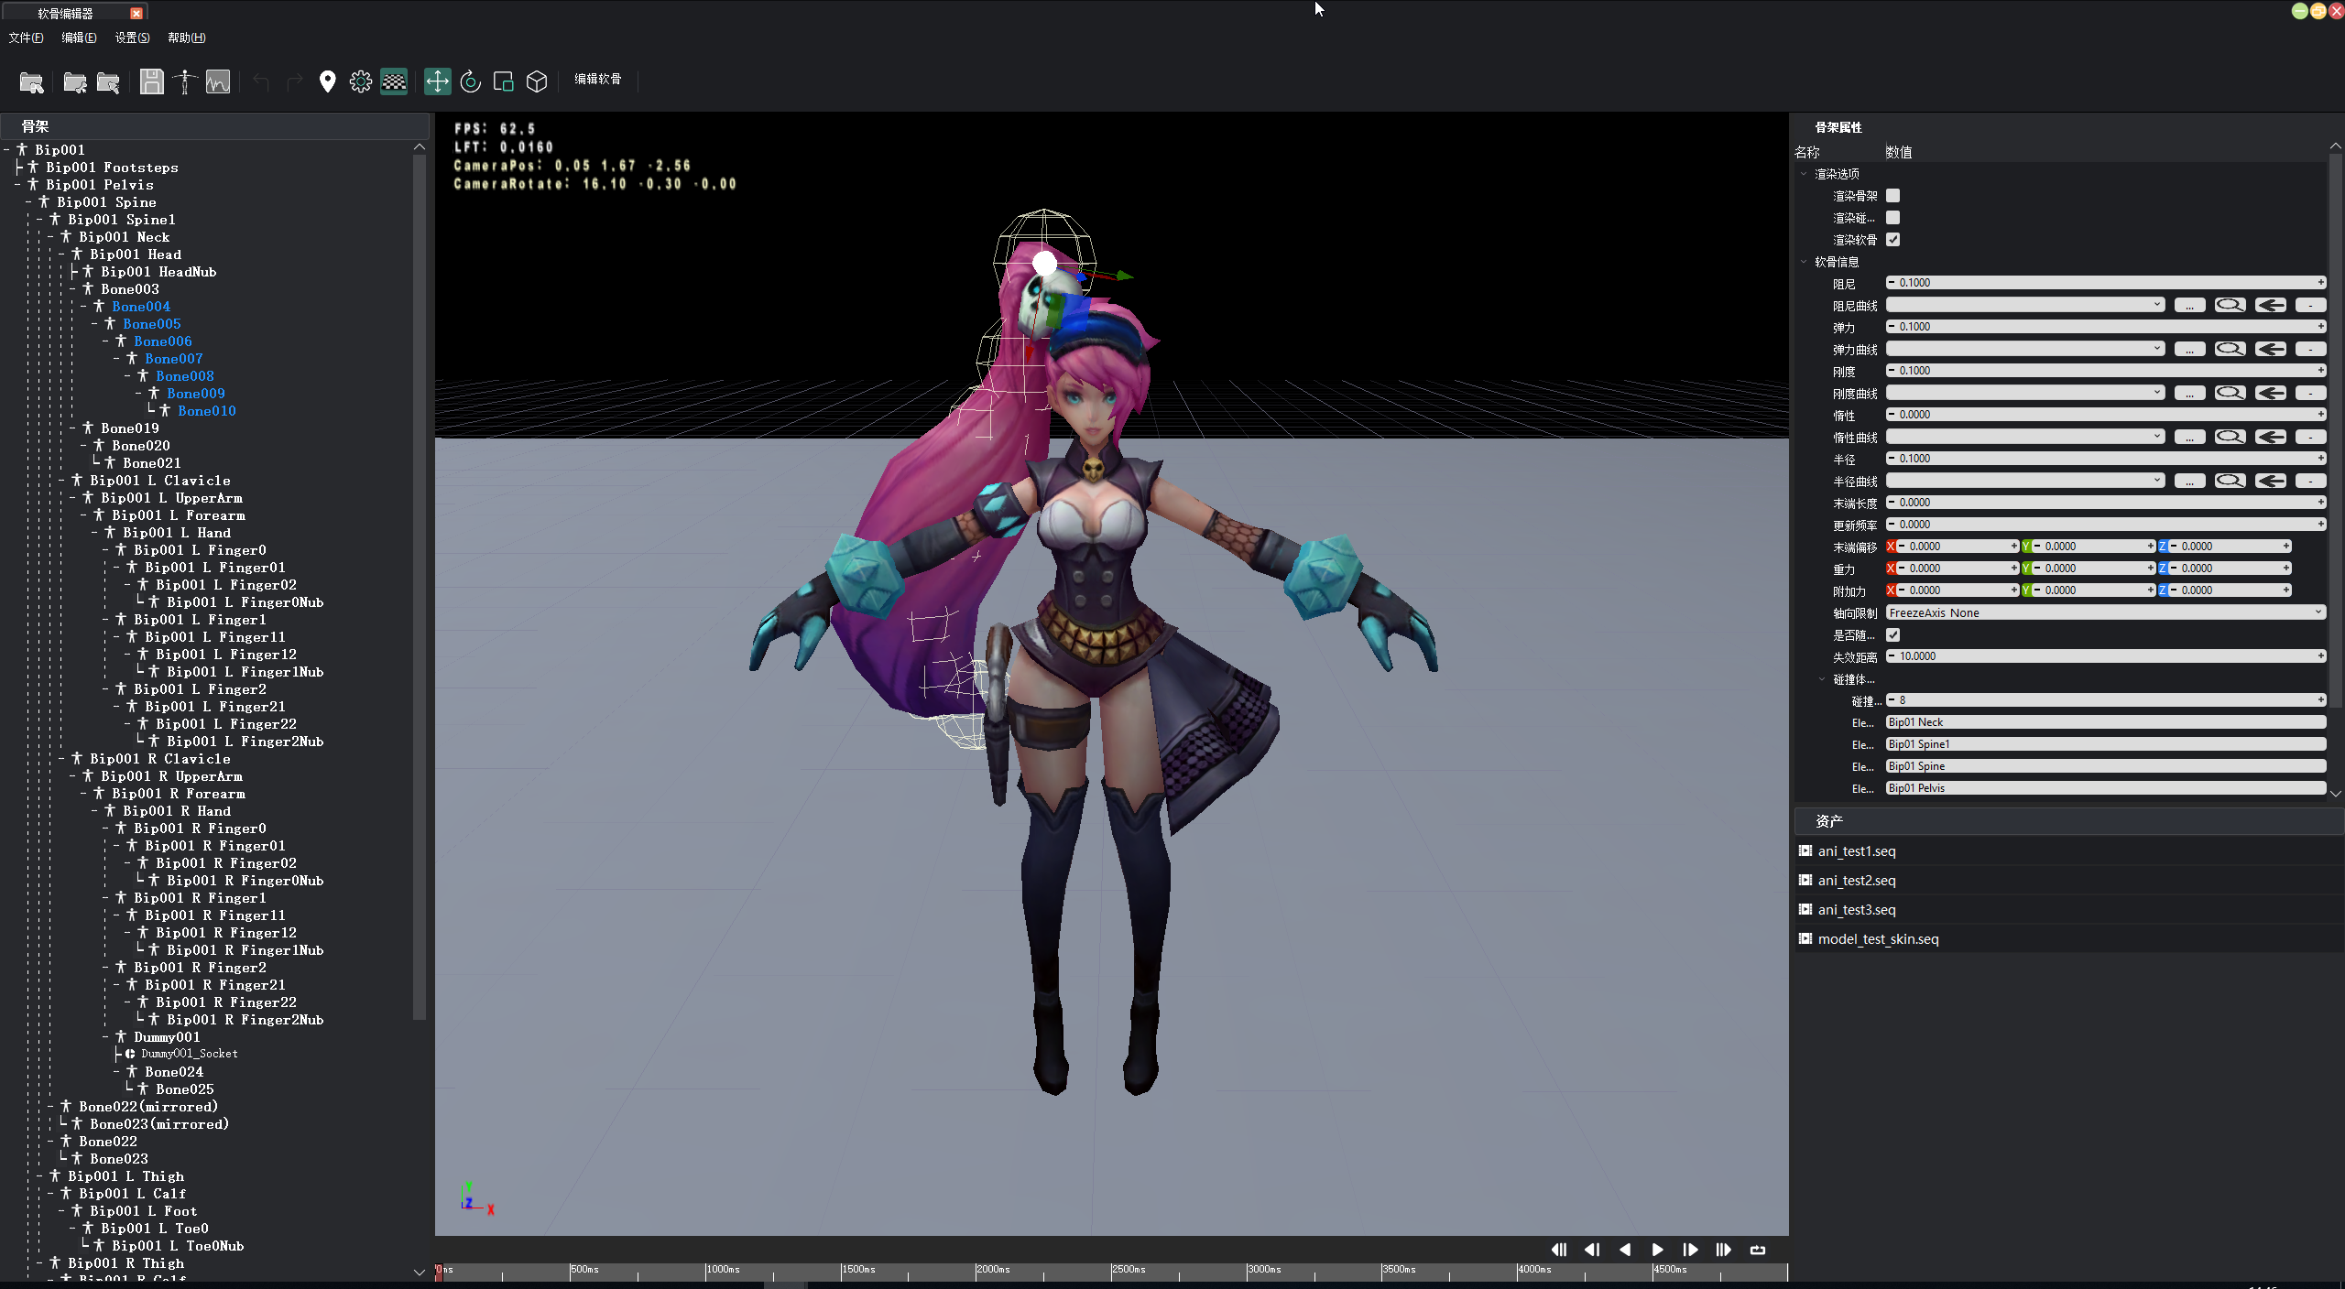Disable the 渲染软骨 checkbox

(x=1892, y=240)
